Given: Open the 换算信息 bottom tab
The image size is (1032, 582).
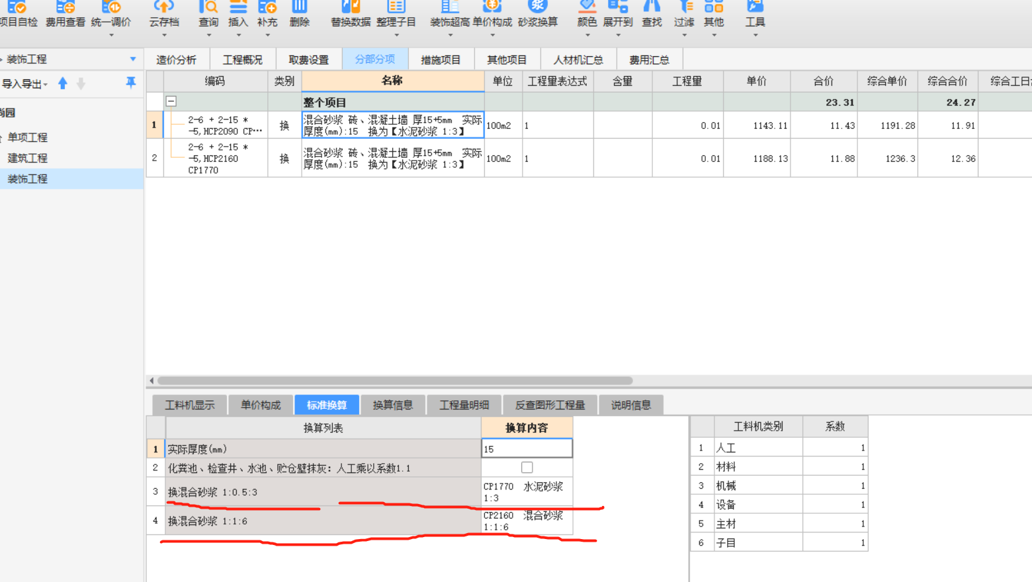Looking at the screenshot, I should (393, 405).
